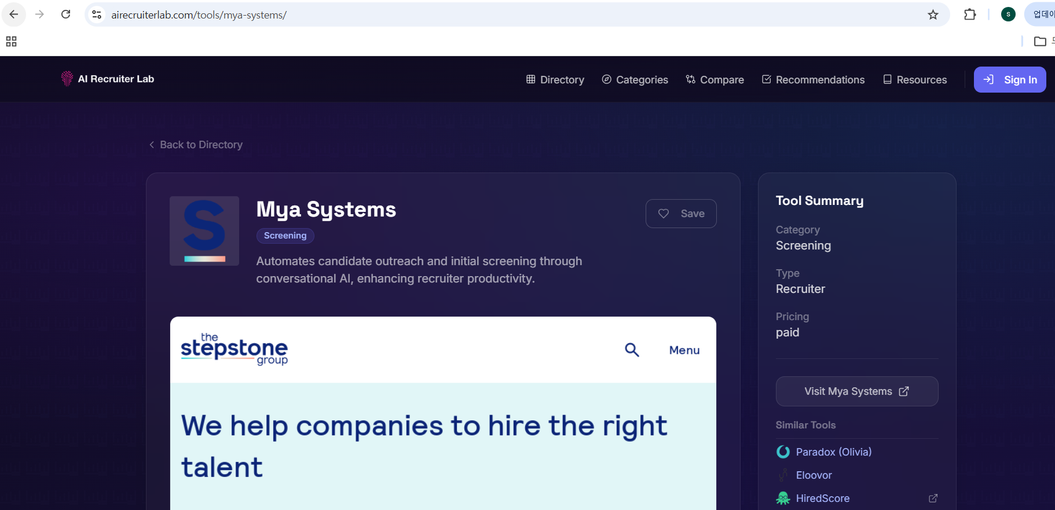Open the Paradox (Olivia) similar tool
This screenshot has height=510, width=1055.
(833, 452)
